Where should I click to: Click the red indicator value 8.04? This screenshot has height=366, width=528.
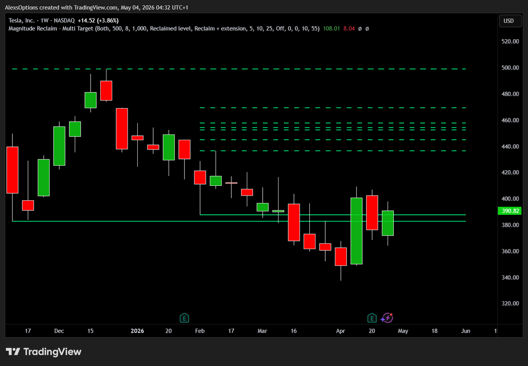348,29
